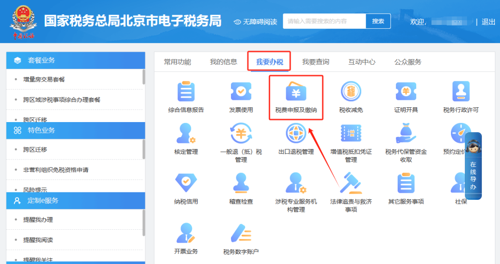This screenshot has height=264, width=500.
Task: Click the 搜索 button
Action: 378,21
